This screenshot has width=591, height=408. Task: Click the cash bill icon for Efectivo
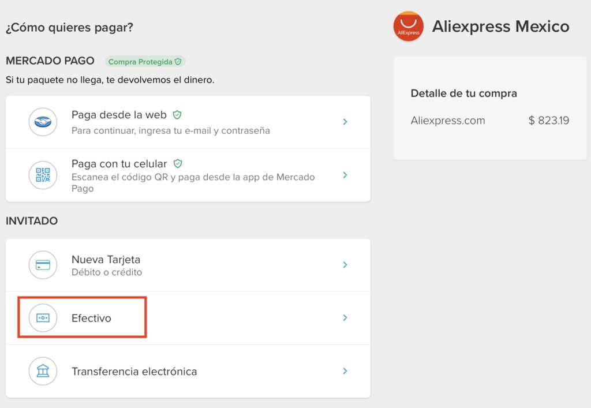43,318
